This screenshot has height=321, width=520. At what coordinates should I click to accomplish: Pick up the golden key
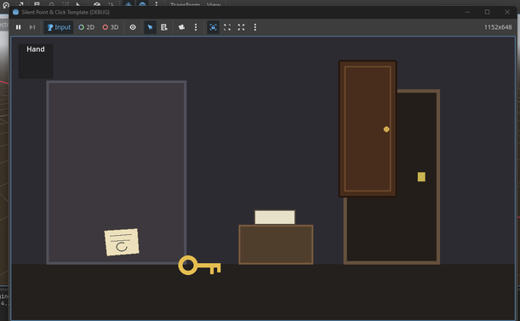pyautogui.click(x=199, y=266)
